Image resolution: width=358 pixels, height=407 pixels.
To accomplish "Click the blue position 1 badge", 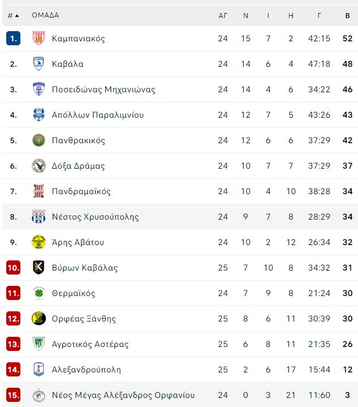I will (13, 38).
